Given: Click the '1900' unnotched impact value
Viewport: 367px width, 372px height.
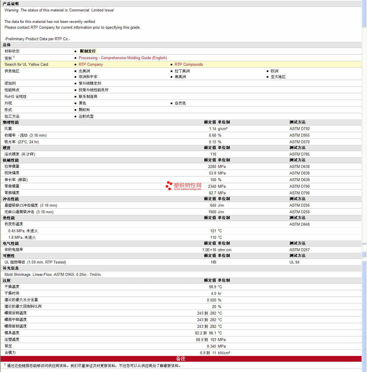Looking at the screenshot, I should (x=212, y=212).
